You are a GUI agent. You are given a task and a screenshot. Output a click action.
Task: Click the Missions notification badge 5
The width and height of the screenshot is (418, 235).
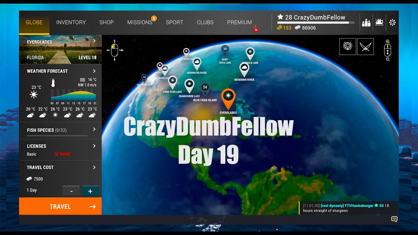(154, 18)
